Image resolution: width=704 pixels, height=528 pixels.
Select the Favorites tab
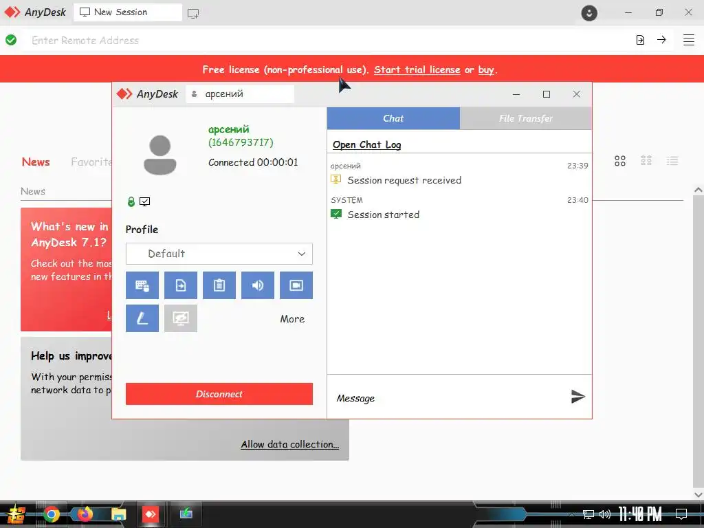click(91, 162)
